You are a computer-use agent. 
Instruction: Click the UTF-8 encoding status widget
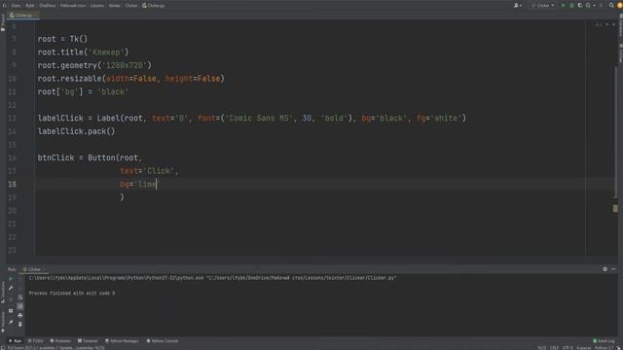click(568, 348)
